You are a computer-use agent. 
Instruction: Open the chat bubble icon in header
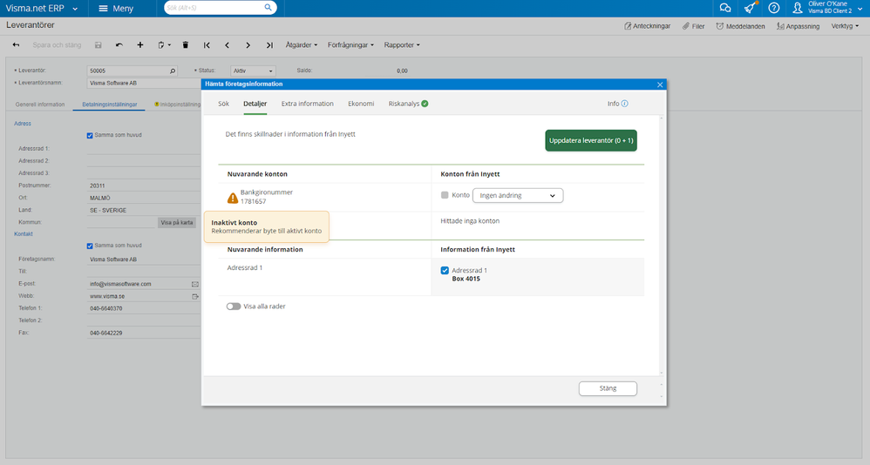[x=724, y=8]
